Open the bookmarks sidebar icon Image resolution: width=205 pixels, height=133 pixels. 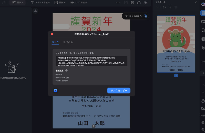point(203,30)
